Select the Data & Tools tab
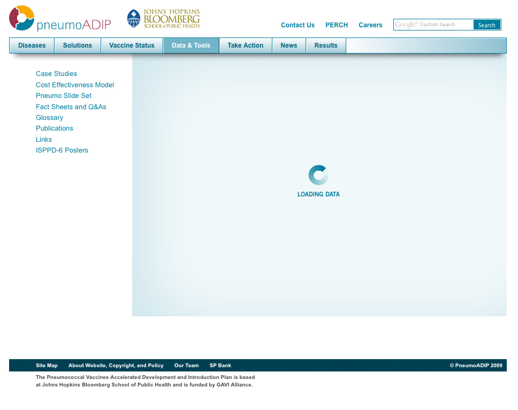The height and width of the screenshot is (410, 518). (x=191, y=45)
